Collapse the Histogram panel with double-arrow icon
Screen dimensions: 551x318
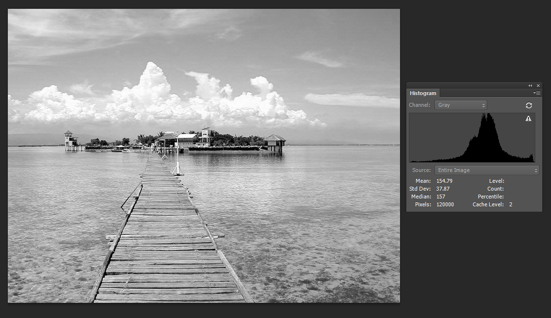tap(530, 85)
